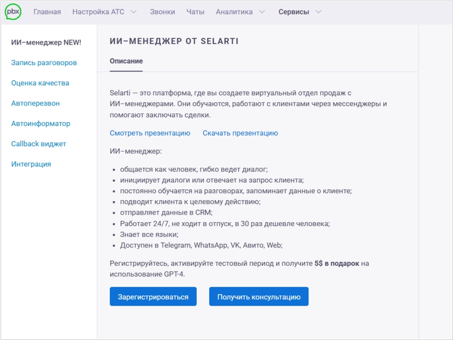
Task: Click the green pbx logo icon
Action: (13, 12)
